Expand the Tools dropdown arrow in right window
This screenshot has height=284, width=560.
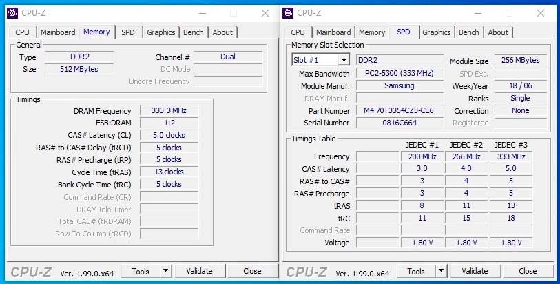[x=442, y=272]
